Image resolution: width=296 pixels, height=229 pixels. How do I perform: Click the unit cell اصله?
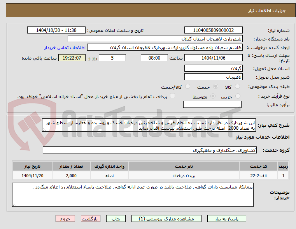[x=109, y=176]
